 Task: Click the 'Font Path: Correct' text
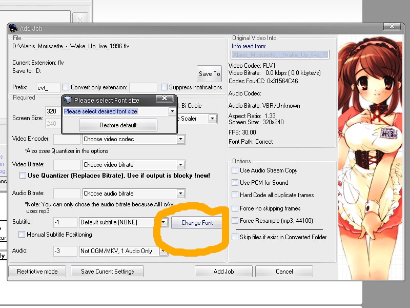coord(251,142)
